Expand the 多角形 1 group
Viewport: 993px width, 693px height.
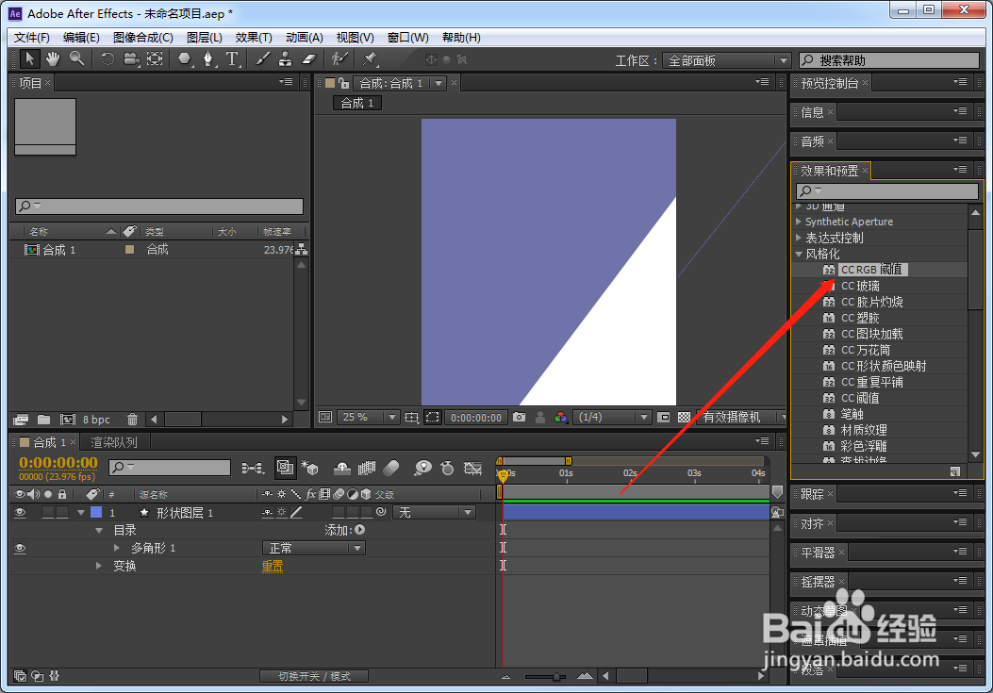click(x=117, y=548)
